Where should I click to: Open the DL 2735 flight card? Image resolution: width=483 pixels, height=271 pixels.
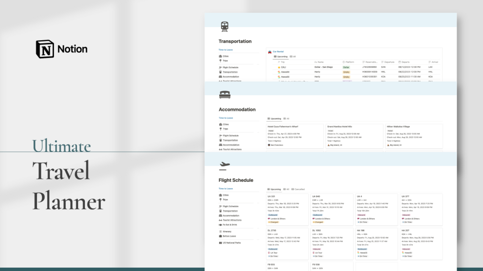click(x=287, y=244)
